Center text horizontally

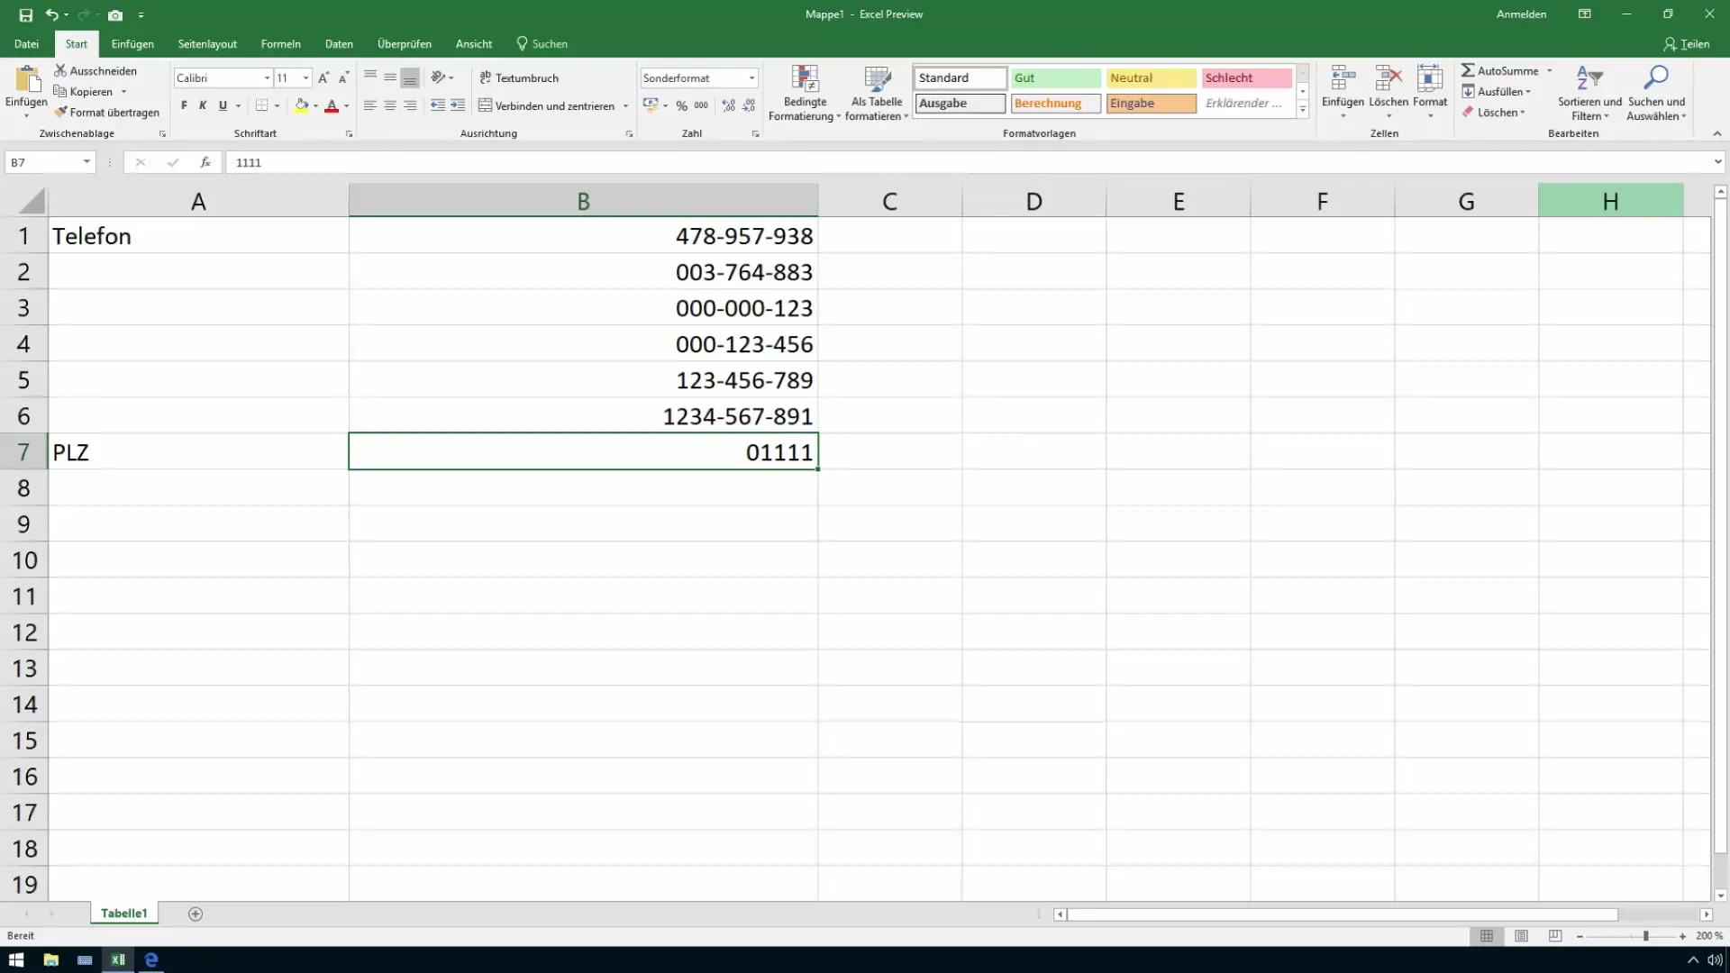click(x=390, y=105)
